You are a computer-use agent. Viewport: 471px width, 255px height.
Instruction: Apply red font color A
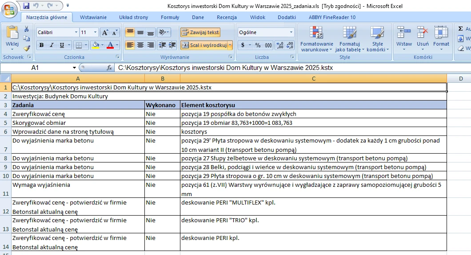click(110, 45)
